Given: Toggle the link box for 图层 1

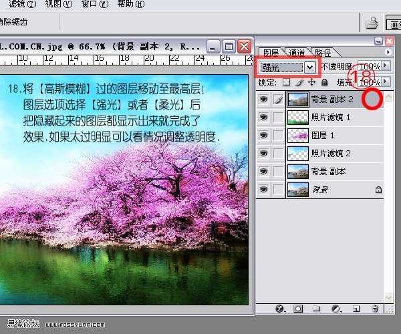Looking at the screenshot, I should coord(278,135).
